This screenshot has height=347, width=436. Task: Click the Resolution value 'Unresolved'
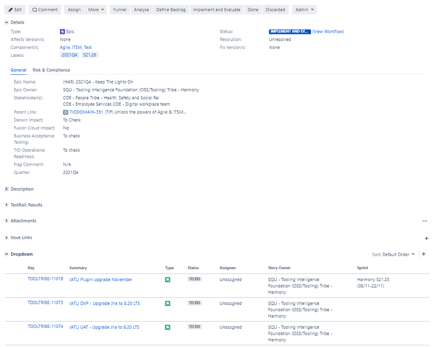coord(280,40)
